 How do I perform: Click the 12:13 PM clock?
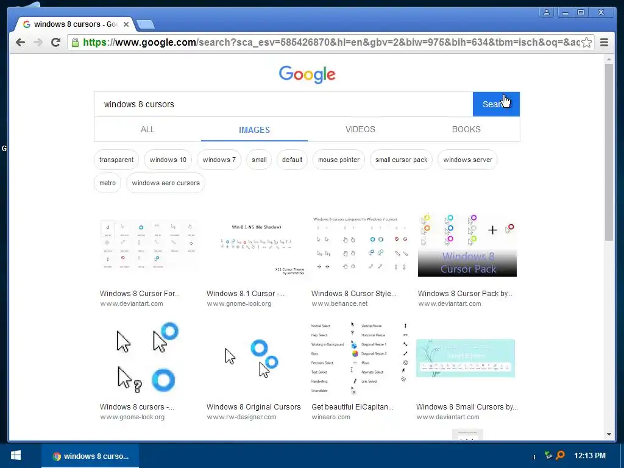(x=590, y=456)
